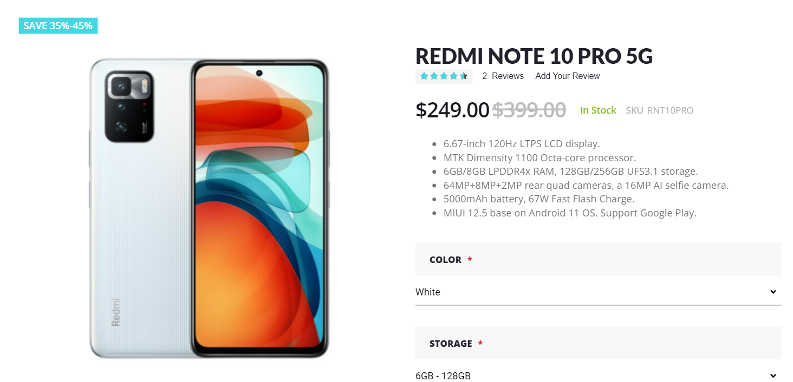The width and height of the screenshot is (793, 382).
Task: Click the red asterisk beside COLOR
Action: 469,260
